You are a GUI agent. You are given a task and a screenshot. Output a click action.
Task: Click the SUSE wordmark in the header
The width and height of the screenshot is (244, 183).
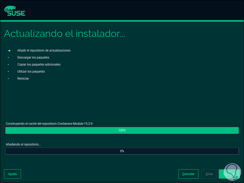click(17, 13)
